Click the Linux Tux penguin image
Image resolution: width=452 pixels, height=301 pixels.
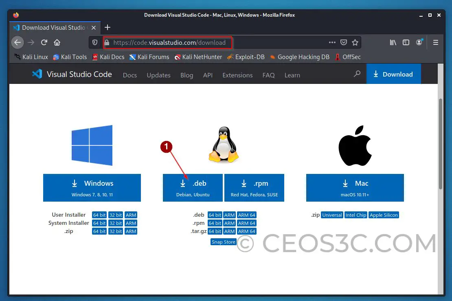click(224, 145)
